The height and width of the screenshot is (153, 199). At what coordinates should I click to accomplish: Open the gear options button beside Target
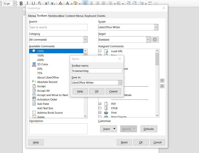155,40
